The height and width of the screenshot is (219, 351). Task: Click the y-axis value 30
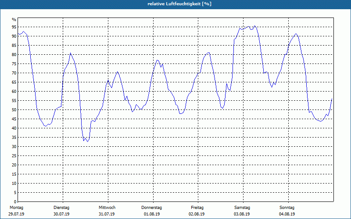point(14,147)
